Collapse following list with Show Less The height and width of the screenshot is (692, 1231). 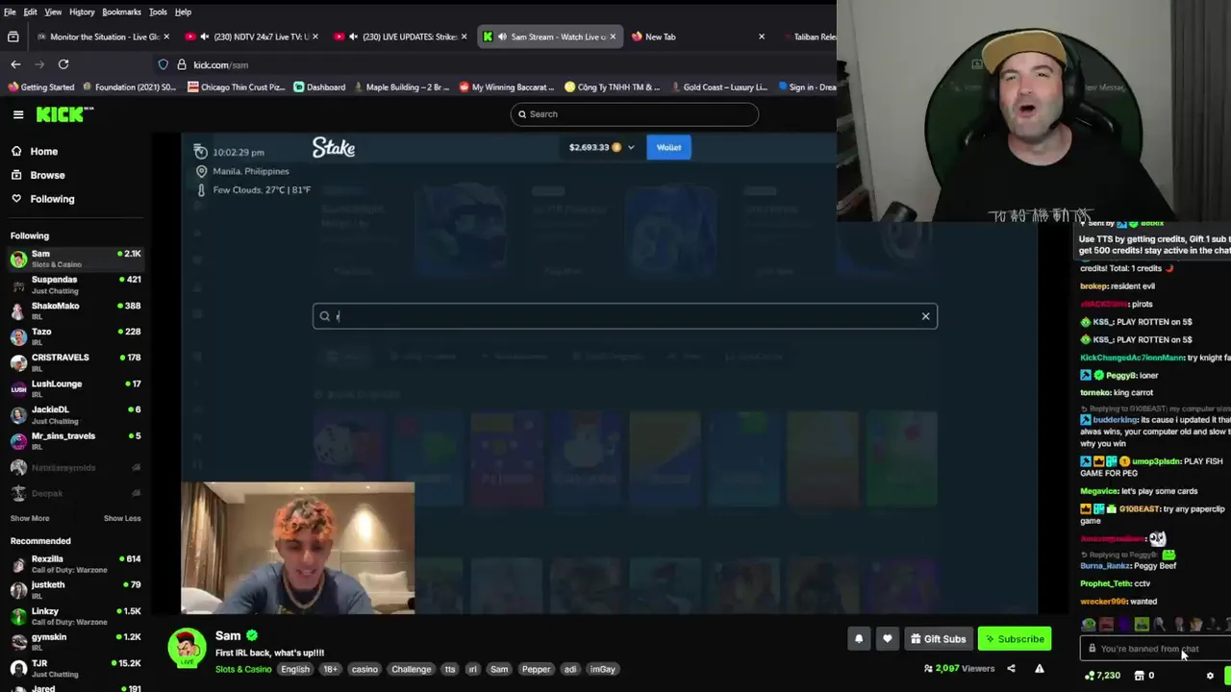tap(122, 518)
